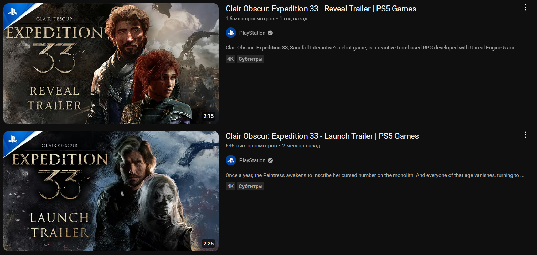Screen dimensions: 537x255
Task: Click the 'Once a year, the Paintress' description
Action: coord(375,175)
